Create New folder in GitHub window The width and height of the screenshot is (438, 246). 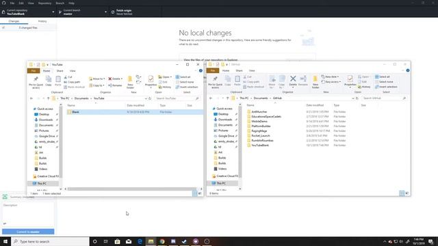coord(315,82)
